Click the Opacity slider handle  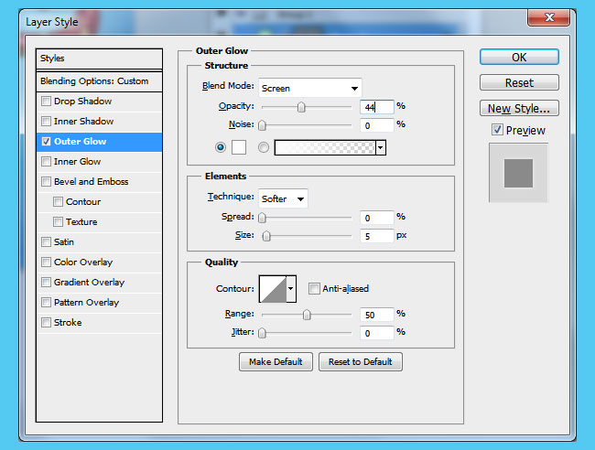301,107
